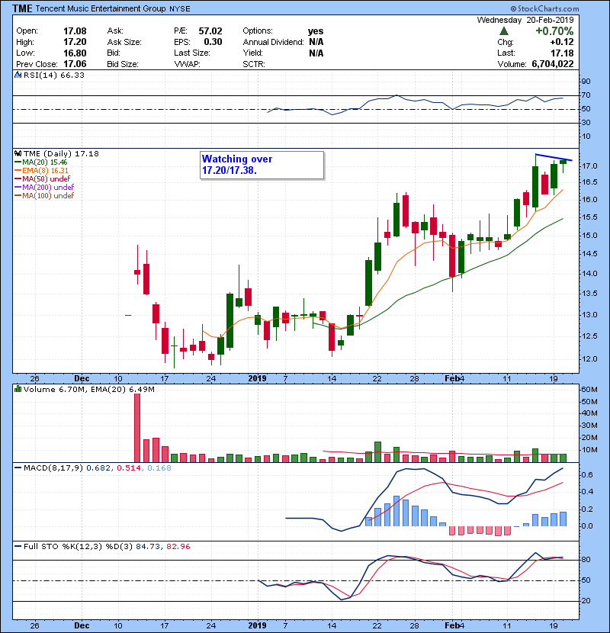Screen dimensions: 610x633
Task: Click the tallest red volume bar in December
Action: pos(137,428)
